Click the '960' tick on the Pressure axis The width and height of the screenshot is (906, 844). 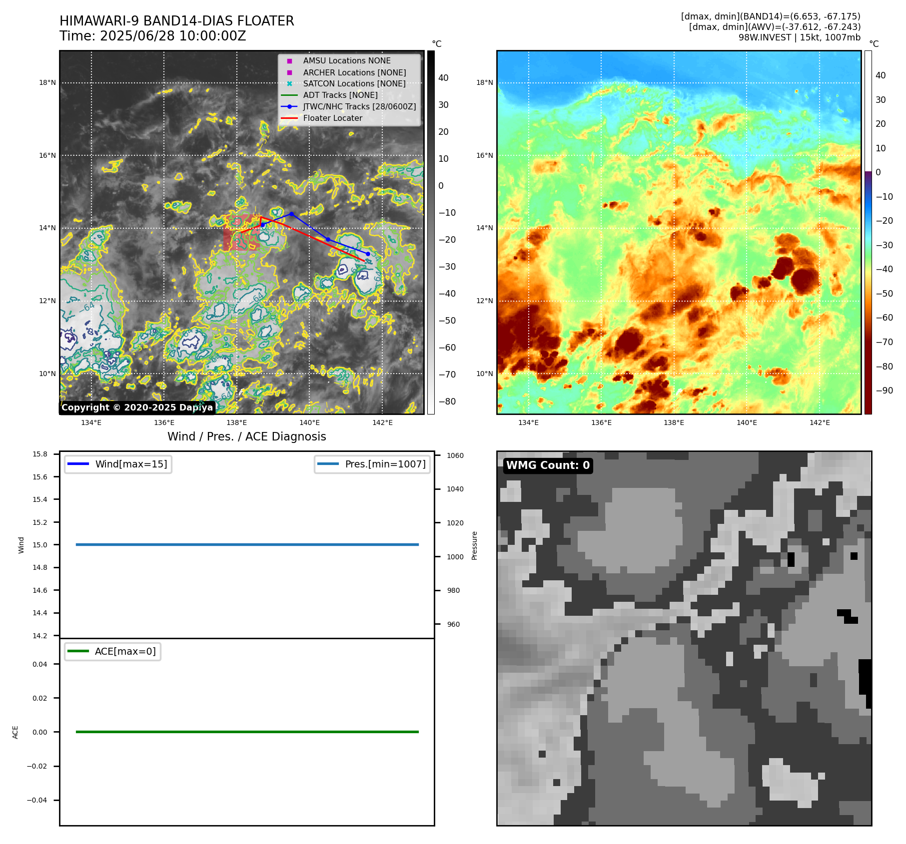click(x=453, y=624)
